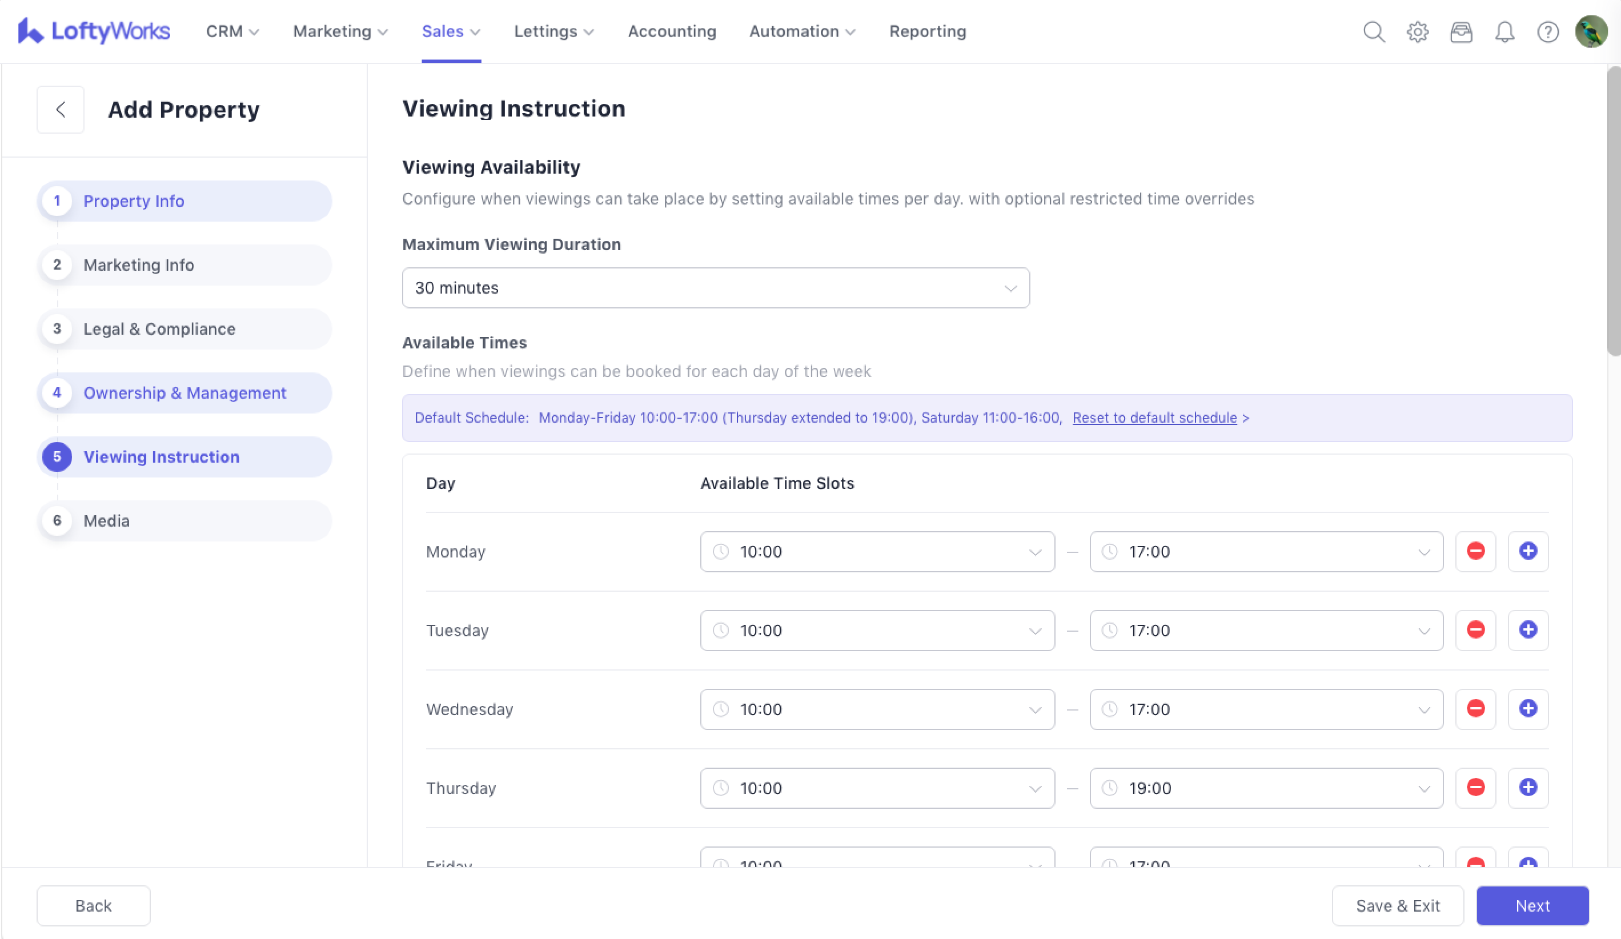Click the user profile avatar
Image resolution: width=1621 pixels, height=939 pixels.
tap(1591, 31)
